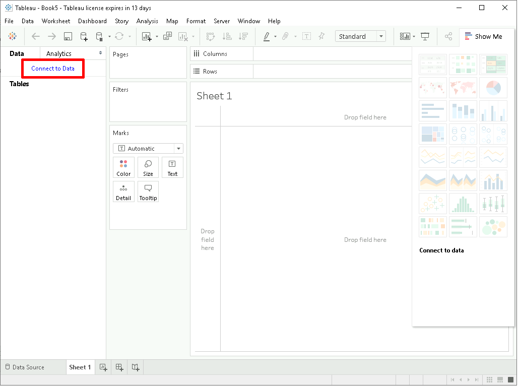
Task: Click the Undo back arrow
Action: coord(36,36)
